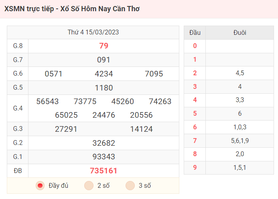
Task: Select the "3 số" radio option
Action: pyautogui.click(x=130, y=185)
